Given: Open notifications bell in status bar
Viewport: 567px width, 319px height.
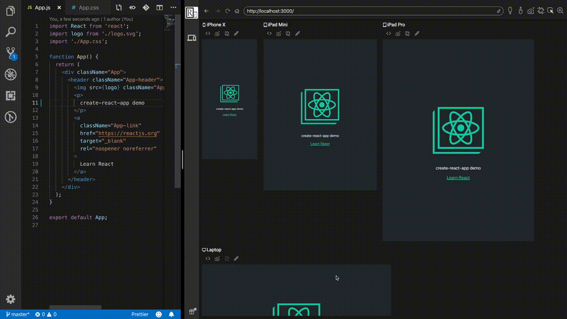Looking at the screenshot, I should tap(171, 314).
